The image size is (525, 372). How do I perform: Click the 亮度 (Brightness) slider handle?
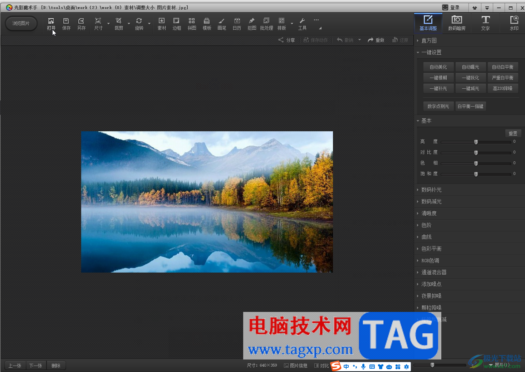point(476,142)
